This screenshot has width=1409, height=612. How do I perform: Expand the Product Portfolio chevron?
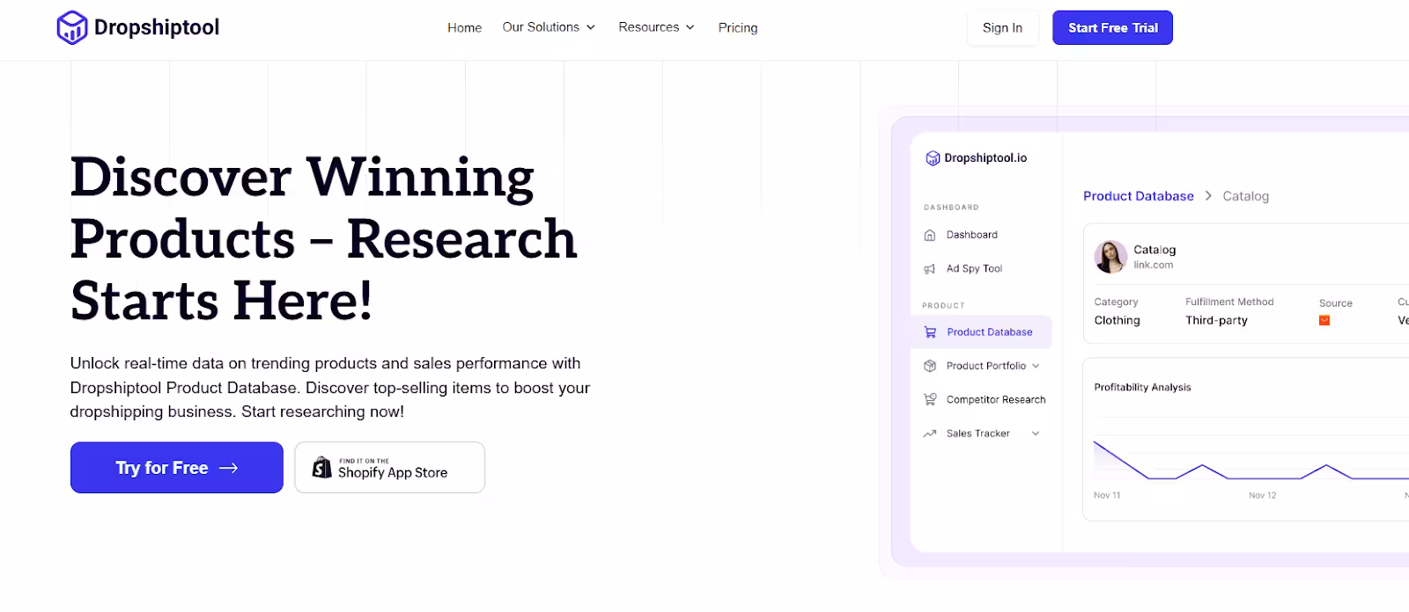(1036, 366)
